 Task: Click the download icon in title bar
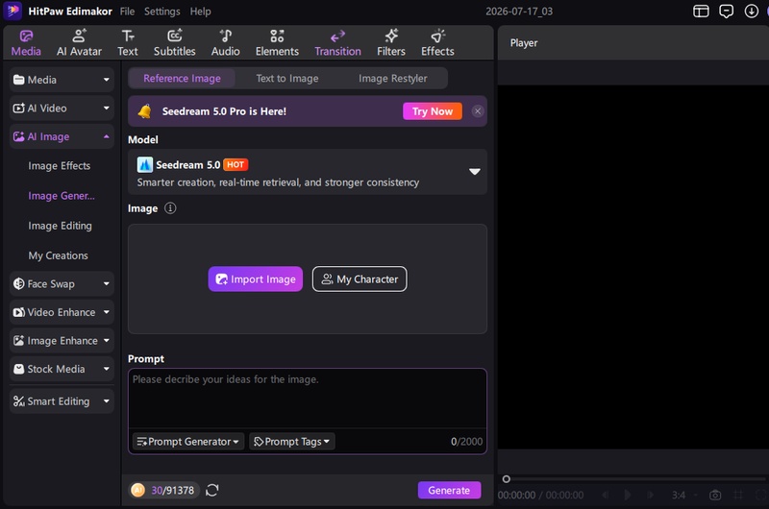click(751, 11)
